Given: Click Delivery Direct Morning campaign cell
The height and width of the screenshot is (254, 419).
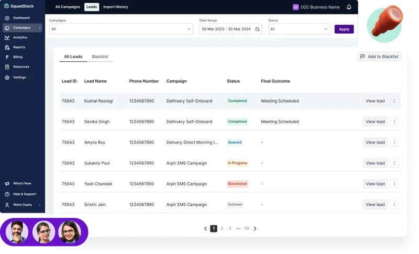Looking at the screenshot, I should [192, 142].
